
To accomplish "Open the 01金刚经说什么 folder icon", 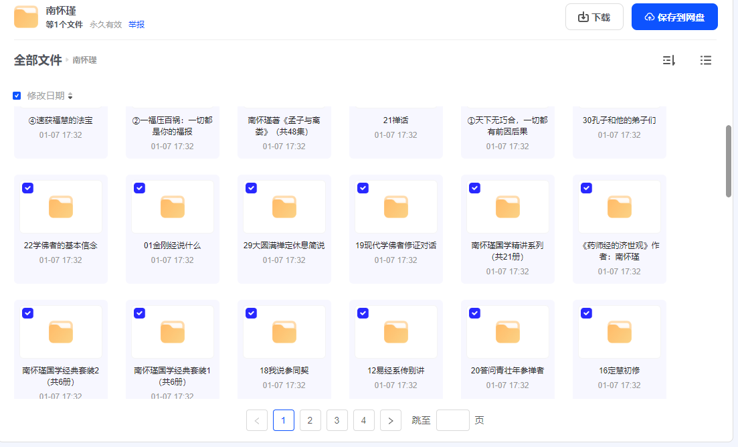I will [x=173, y=207].
